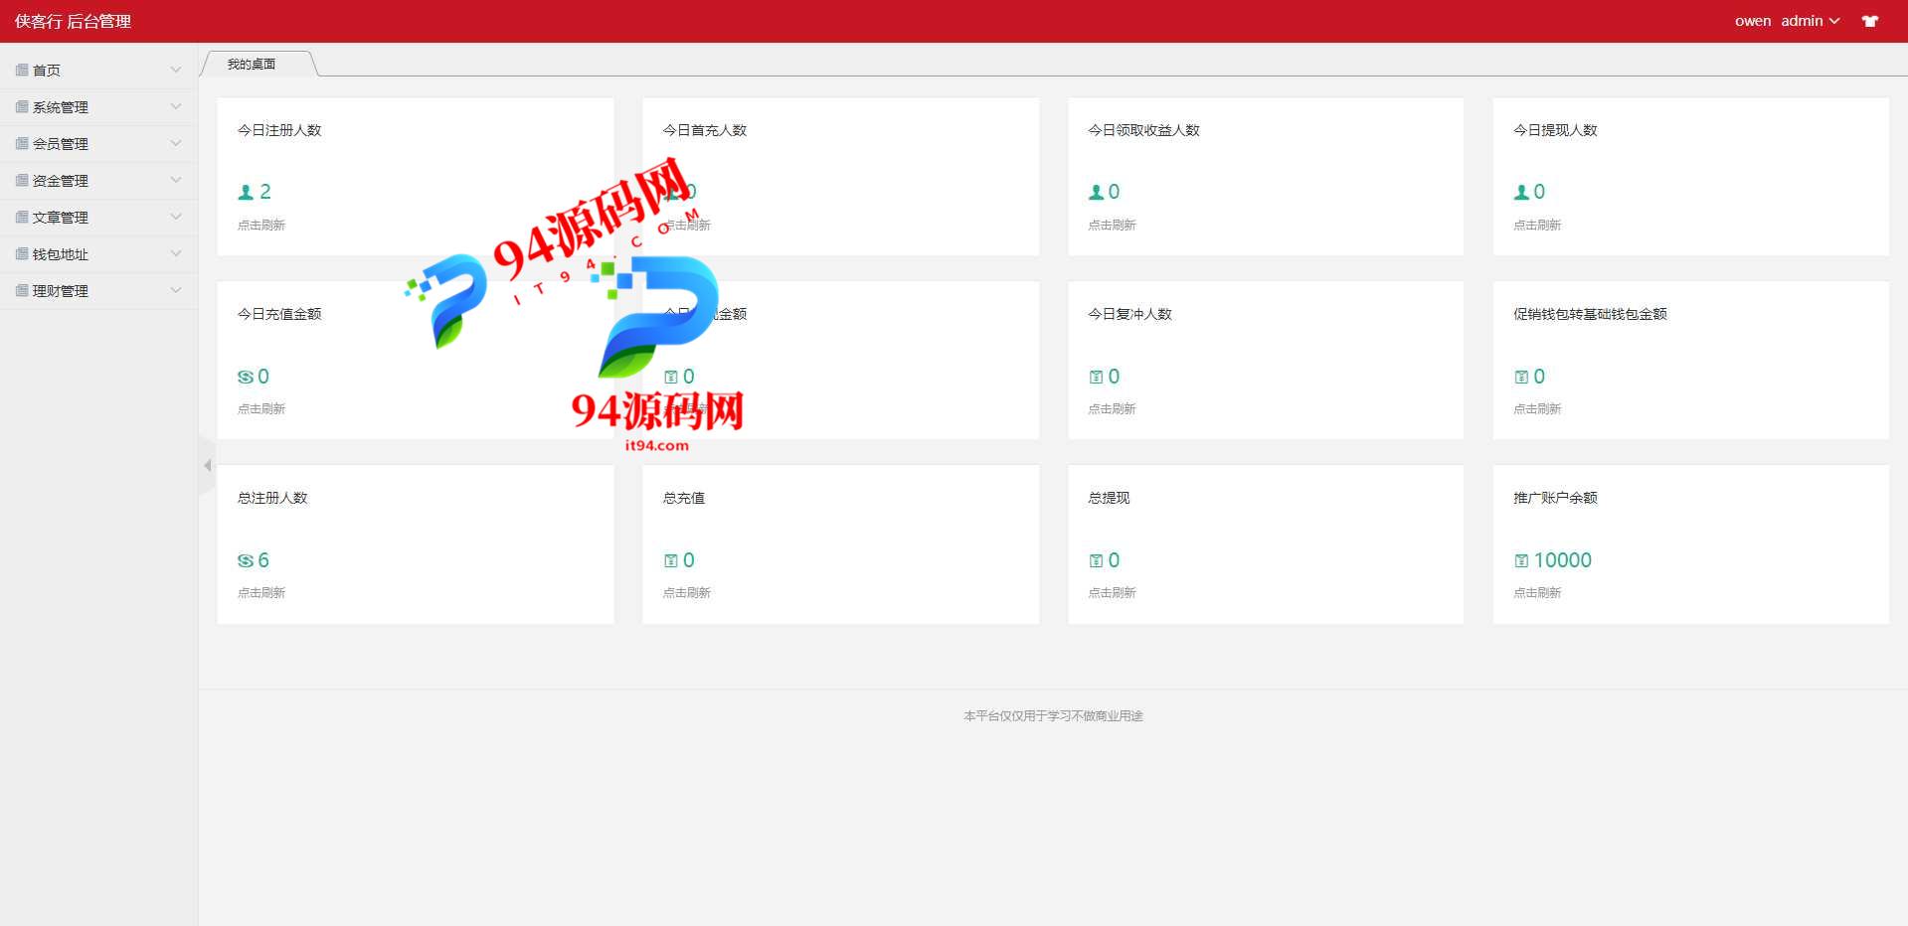Screen dimensions: 1908x926
Task: Click money icon in 总注册人数 card
Action: 246,560
